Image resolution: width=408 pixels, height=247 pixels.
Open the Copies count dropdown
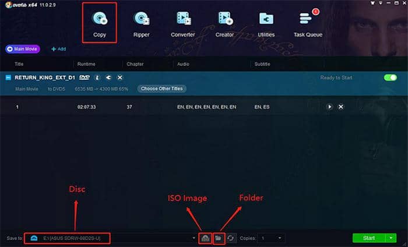click(x=280, y=238)
